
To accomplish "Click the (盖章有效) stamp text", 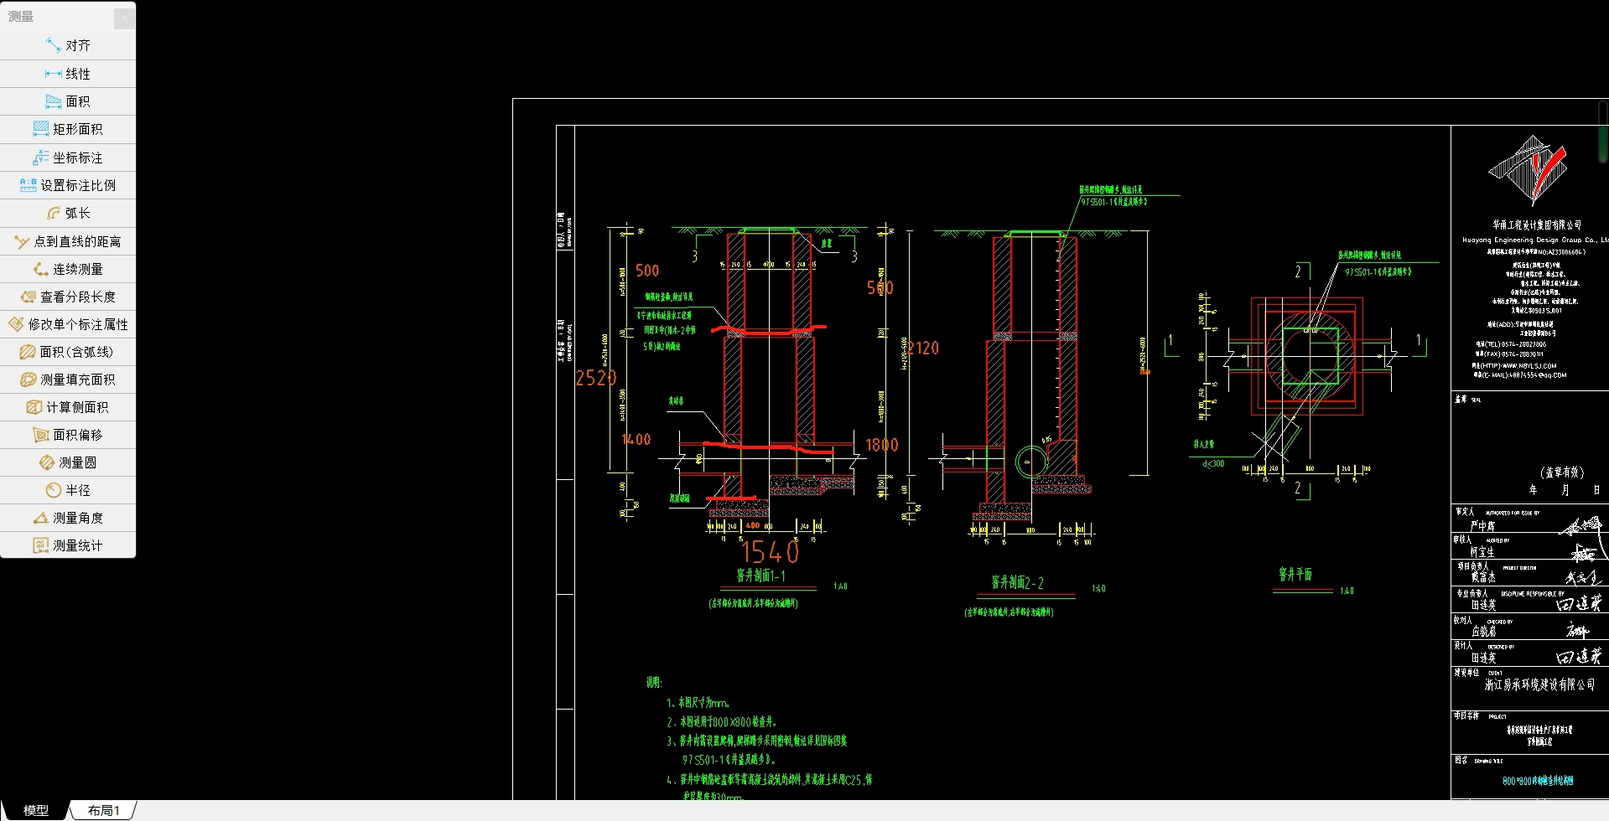I will coord(1561,472).
